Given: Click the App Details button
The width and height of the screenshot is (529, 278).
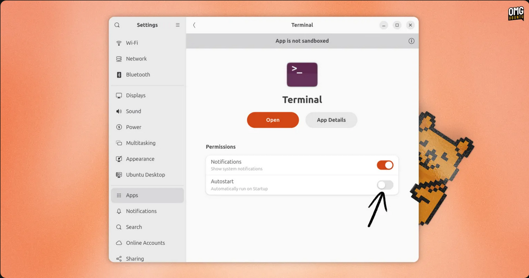Looking at the screenshot, I should [332, 120].
